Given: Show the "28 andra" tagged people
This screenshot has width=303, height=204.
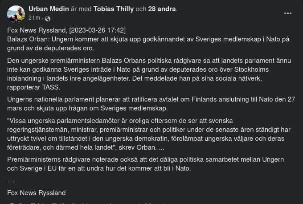Looking at the screenshot, I should pos(162,9).
